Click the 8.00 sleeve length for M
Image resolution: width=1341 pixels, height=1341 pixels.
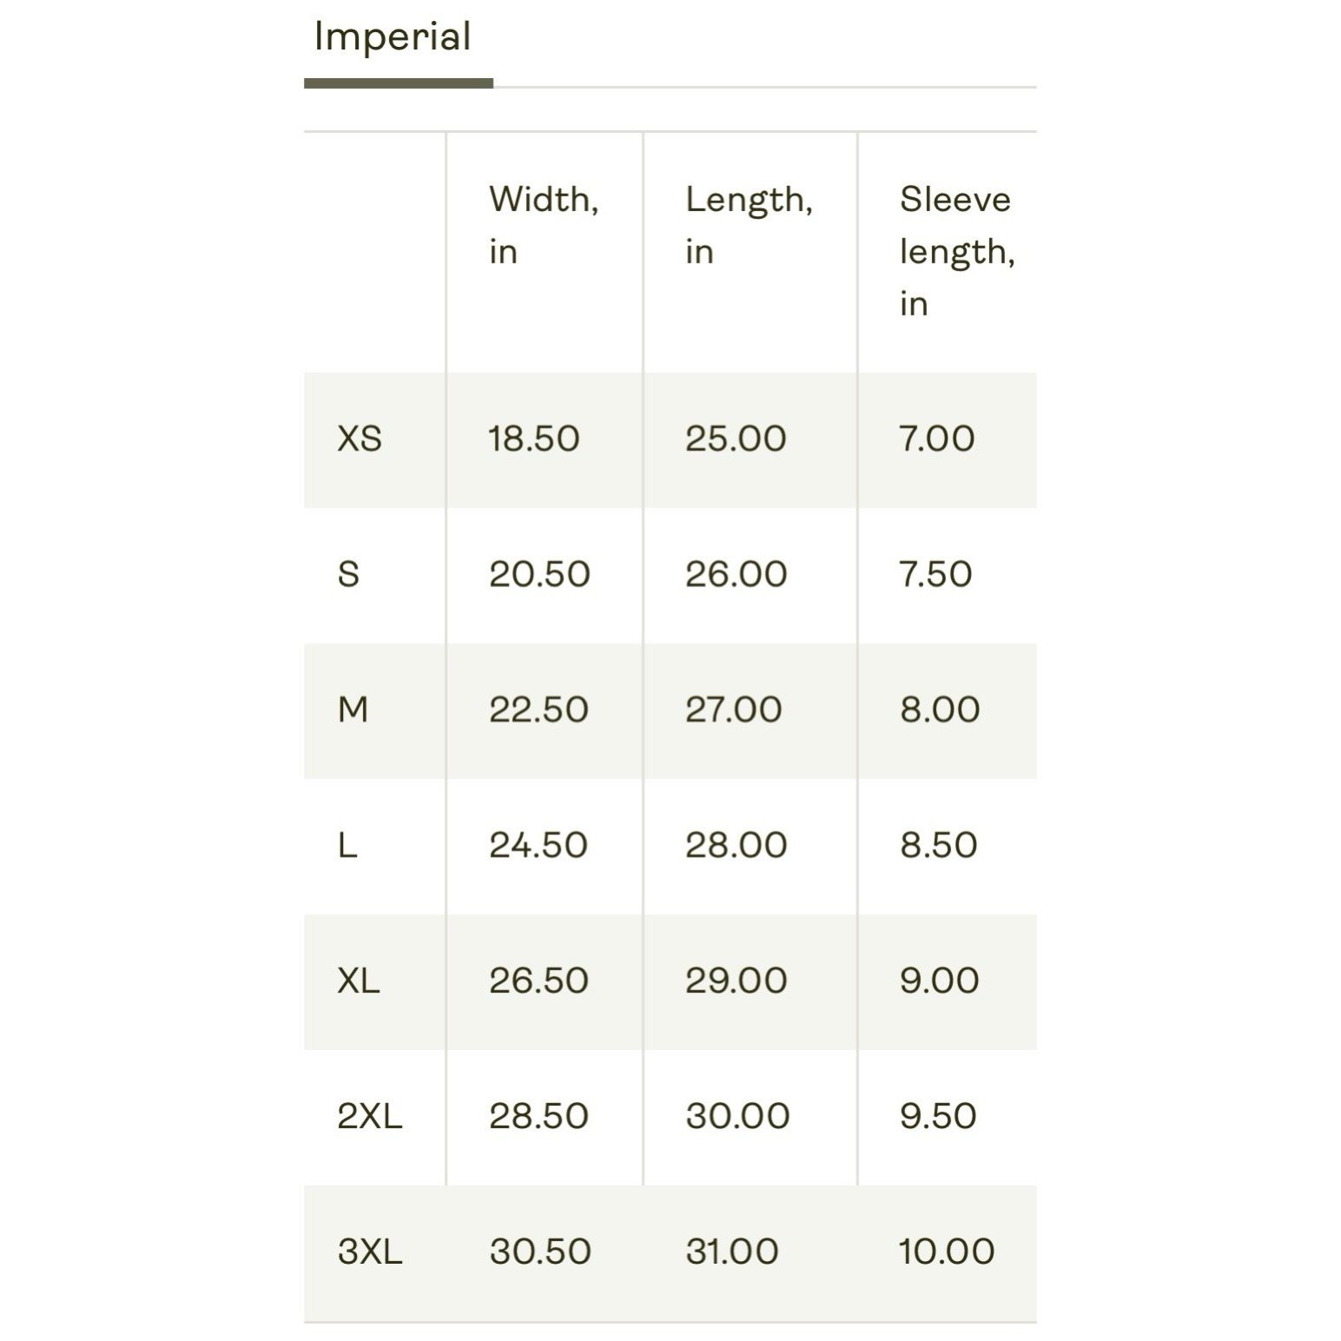pos(940,710)
